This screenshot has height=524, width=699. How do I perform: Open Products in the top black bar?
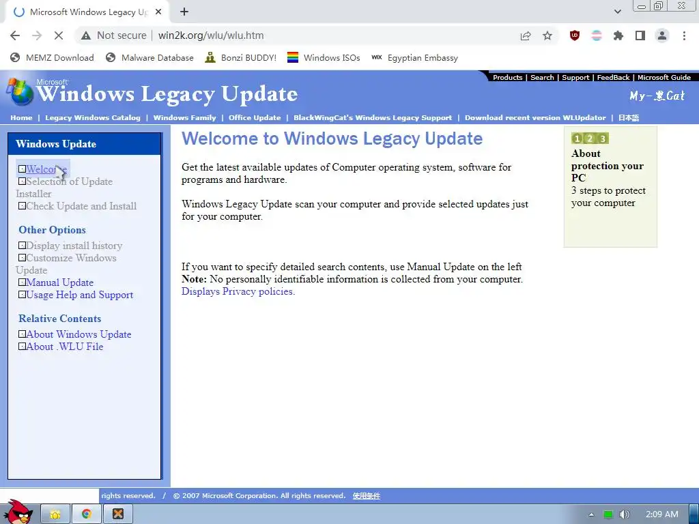click(x=507, y=78)
